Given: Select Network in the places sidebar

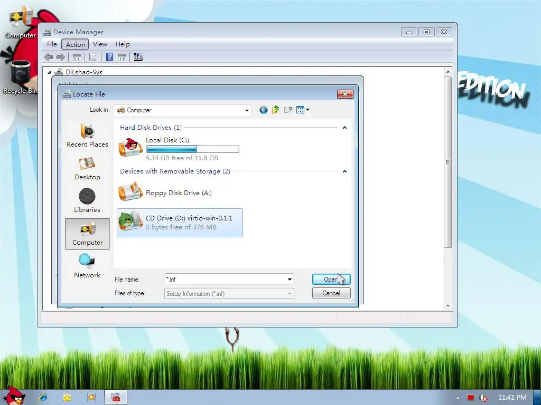Looking at the screenshot, I should tap(87, 266).
